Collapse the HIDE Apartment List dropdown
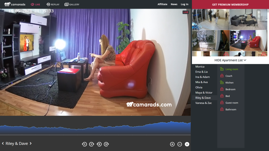The image size is (269, 151). pyautogui.click(x=230, y=60)
